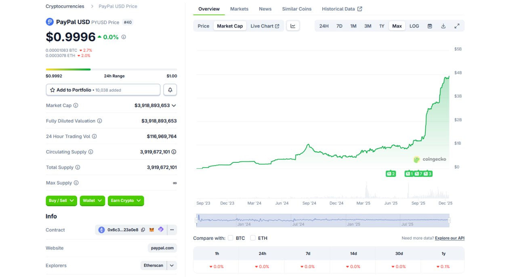Click the Market Cap info icon
Viewport: 517px width, 277px height.
[76, 105]
